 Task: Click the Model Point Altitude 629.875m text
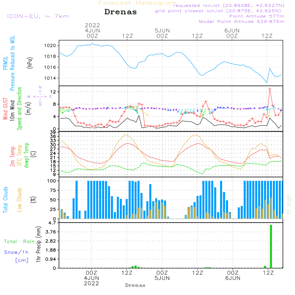(242, 22)
